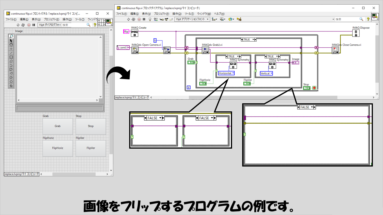Select the rectangle ROI tool

[11, 57]
